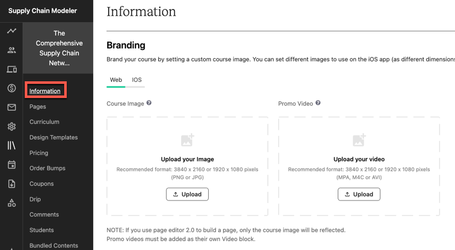Go to Design Templates in course menu

pyautogui.click(x=54, y=137)
